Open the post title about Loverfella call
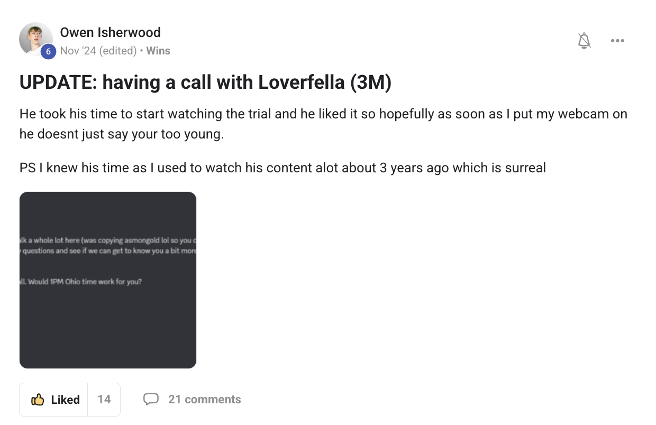656x425 pixels. coord(205,82)
